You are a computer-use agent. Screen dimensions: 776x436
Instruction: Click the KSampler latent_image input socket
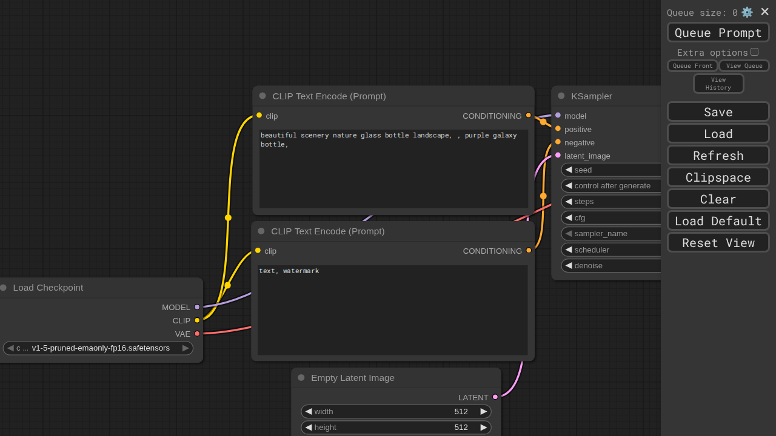[x=558, y=155]
